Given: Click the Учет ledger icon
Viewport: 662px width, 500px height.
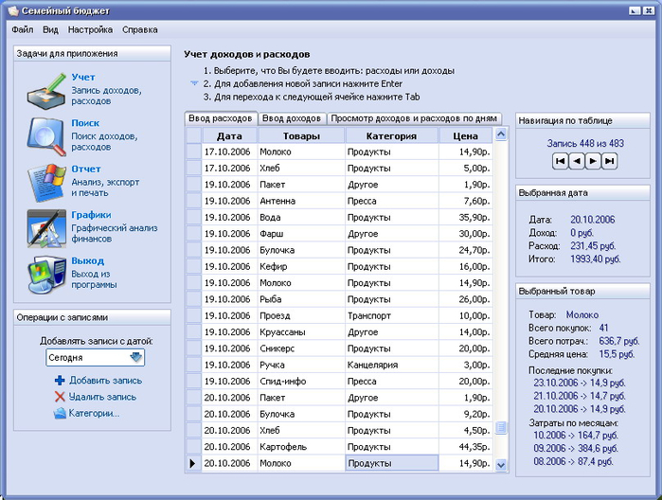Looking at the screenshot, I should [45, 90].
